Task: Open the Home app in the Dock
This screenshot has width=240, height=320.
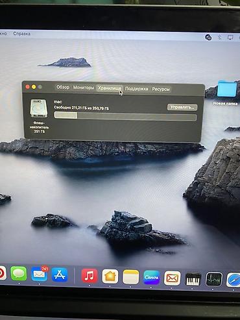Action: pos(110,277)
